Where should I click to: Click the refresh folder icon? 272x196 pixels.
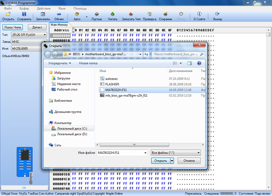click(x=146, y=54)
